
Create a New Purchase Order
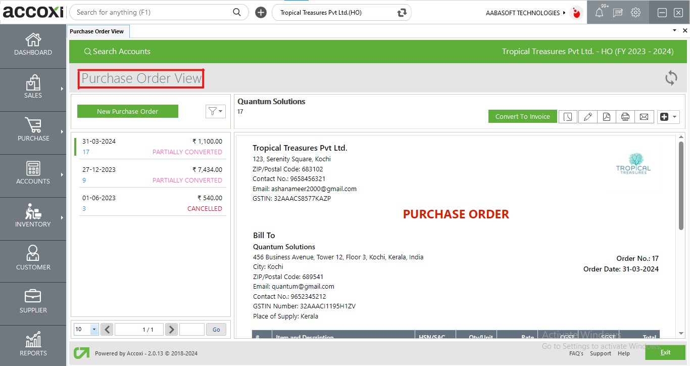click(127, 111)
